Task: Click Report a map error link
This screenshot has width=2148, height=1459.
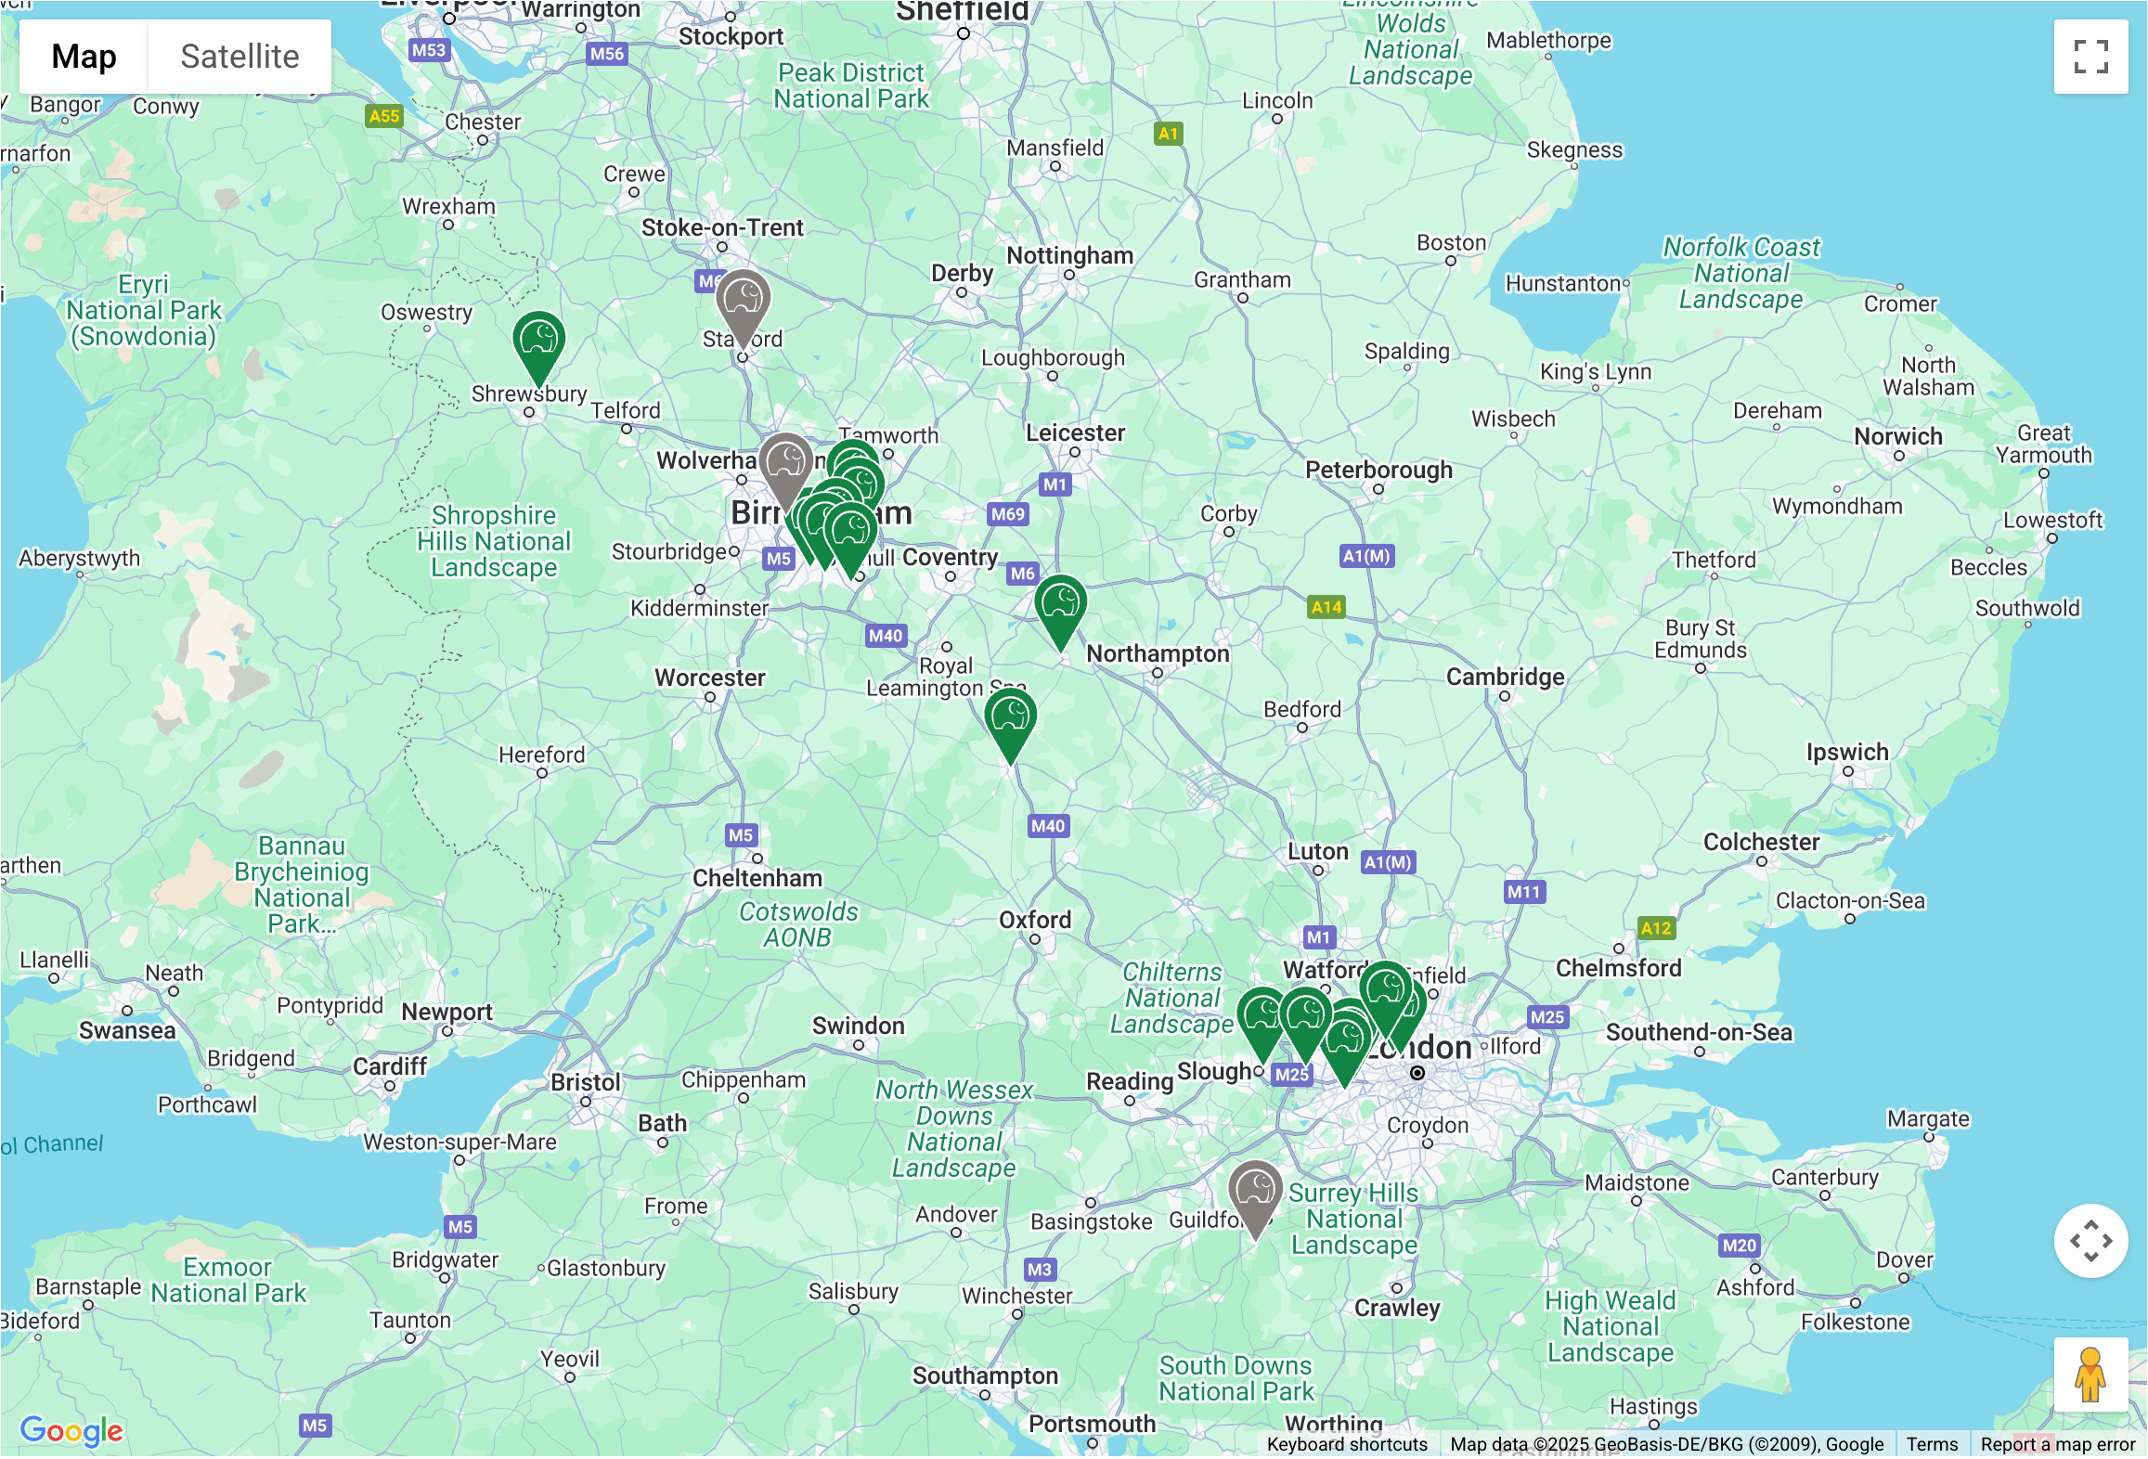Action: 2058,1444
